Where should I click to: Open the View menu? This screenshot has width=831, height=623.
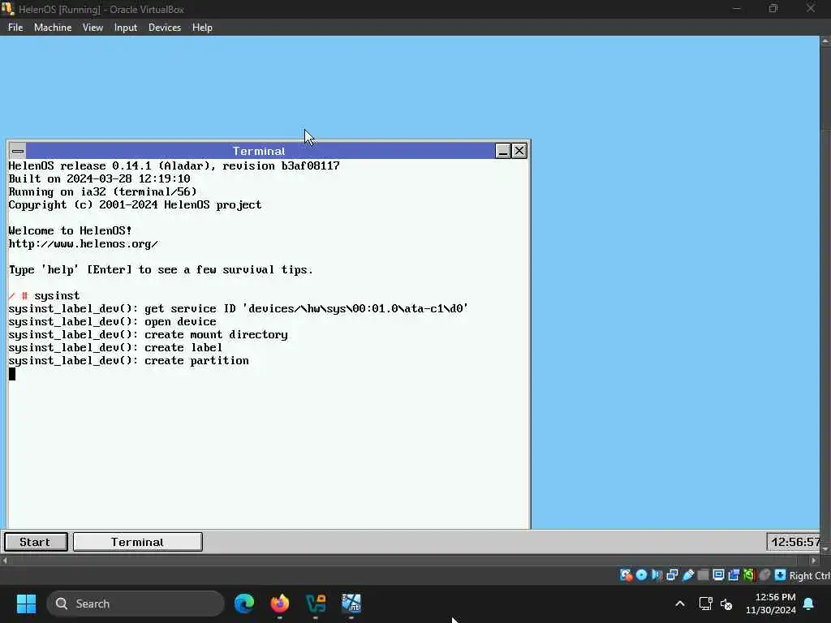(x=93, y=28)
